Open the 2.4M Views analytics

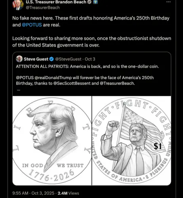(68, 193)
